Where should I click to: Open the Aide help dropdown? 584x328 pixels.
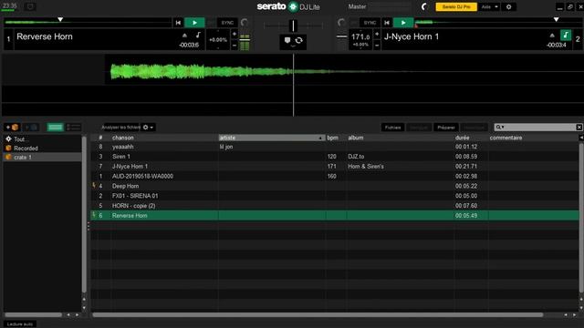(489, 6)
